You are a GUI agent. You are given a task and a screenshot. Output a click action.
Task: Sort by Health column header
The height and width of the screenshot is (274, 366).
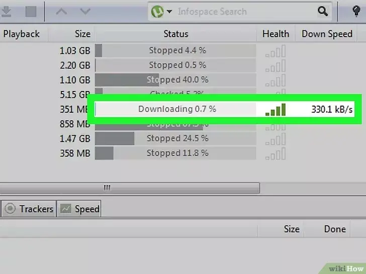click(x=276, y=34)
